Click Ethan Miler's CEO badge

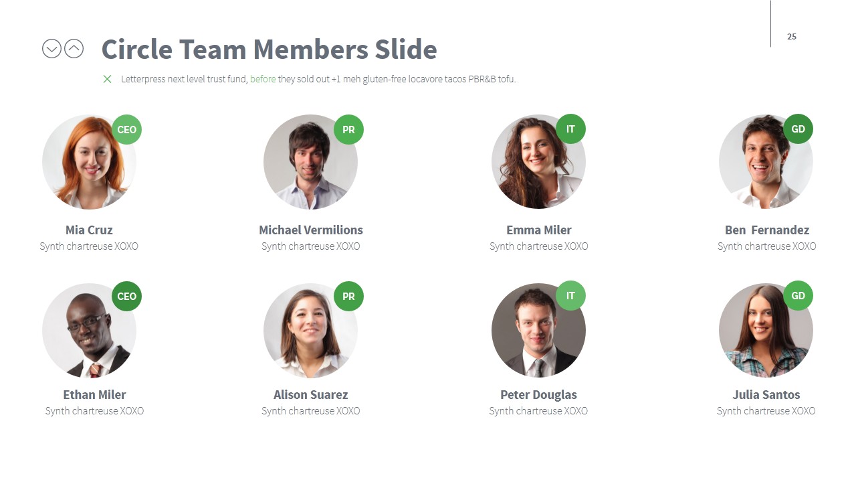pyautogui.click(x=126, y=296)
